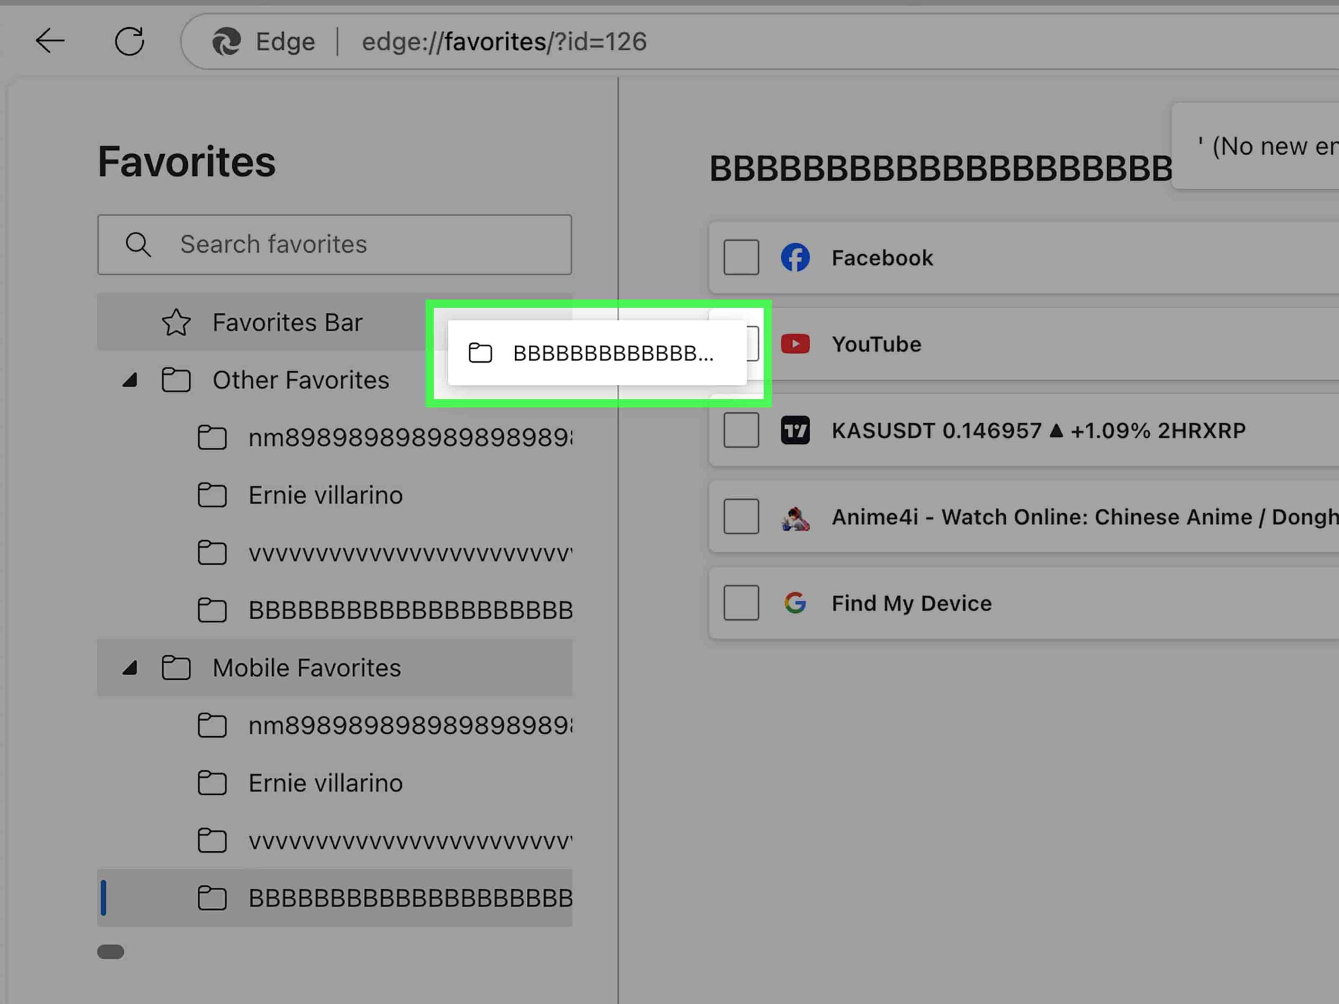Screen dimensions: 1339x1004
Task: Reload the favorites page
Action: tap(130, 41)
